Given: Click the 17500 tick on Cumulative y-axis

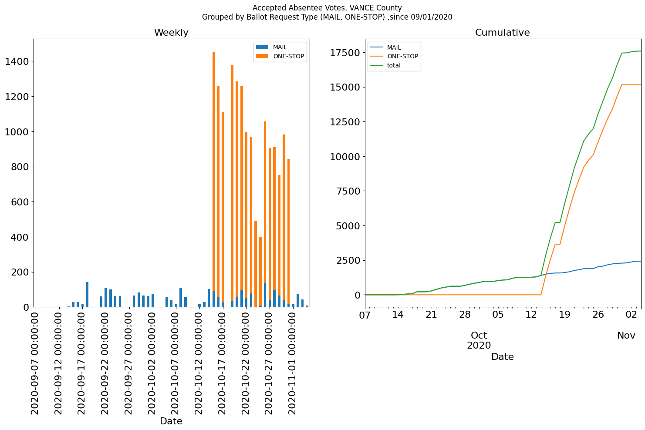Looking at the screenshot, I should (345, 53).
